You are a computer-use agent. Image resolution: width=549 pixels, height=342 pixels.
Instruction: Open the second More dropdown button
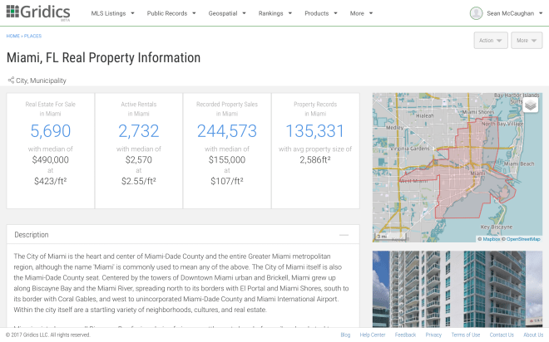tap(527, 40)
